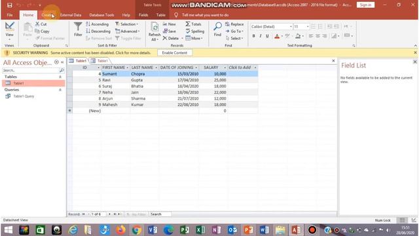Screen dimensions: 419x236
Task: Center align text
Action: coord(318,36)
